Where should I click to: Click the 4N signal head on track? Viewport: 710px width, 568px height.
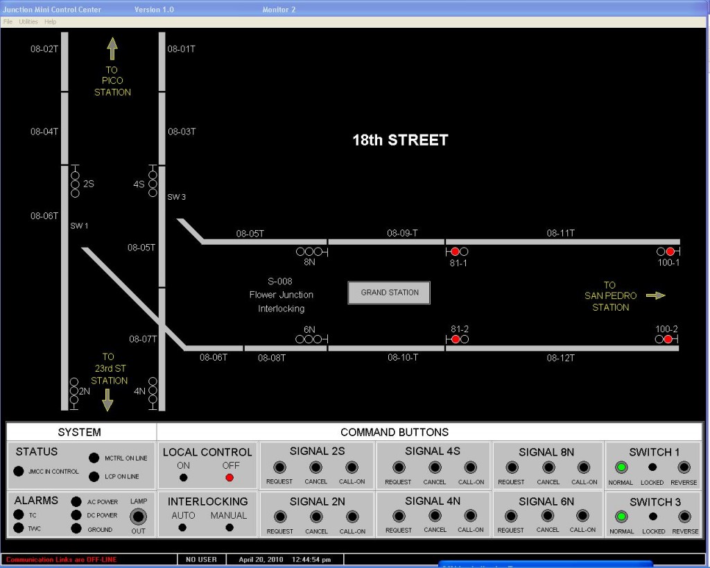153,390
